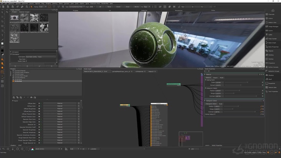The height and width of the screenshot is (158, 281).
Task: Click the Invert selection button
Action: [x=118, y=7]
